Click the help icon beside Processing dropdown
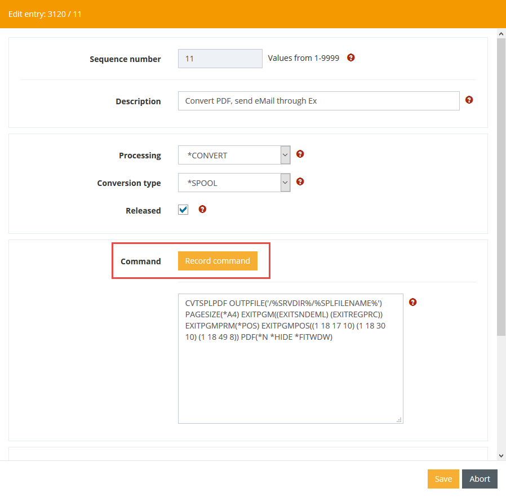 (x=300, y=154)
